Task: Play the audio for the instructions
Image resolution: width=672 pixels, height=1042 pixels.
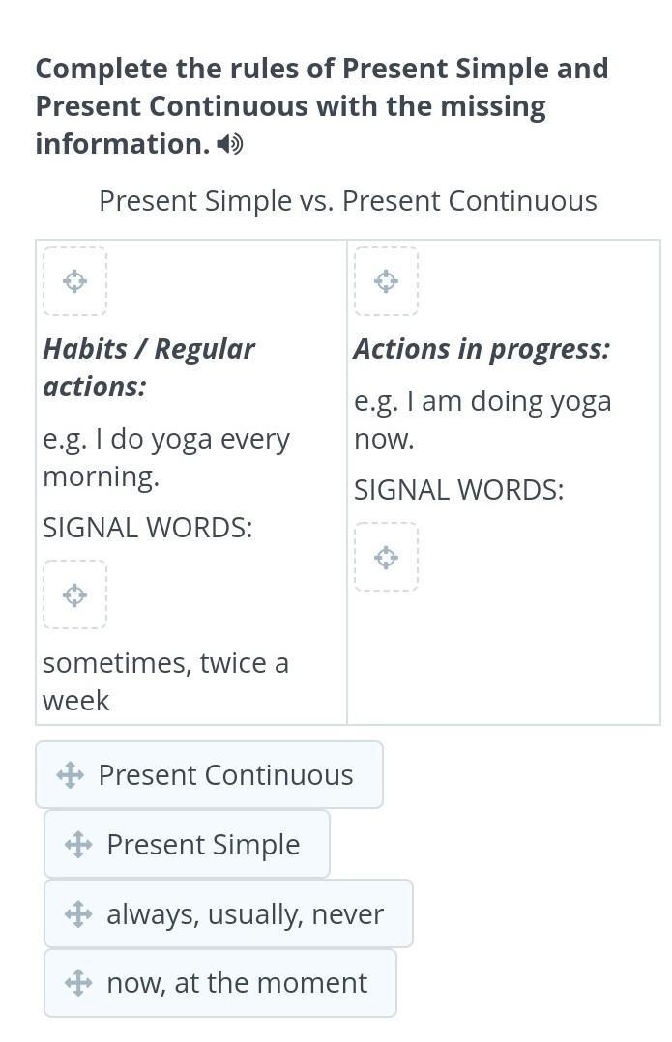Action: coord(229,145)
